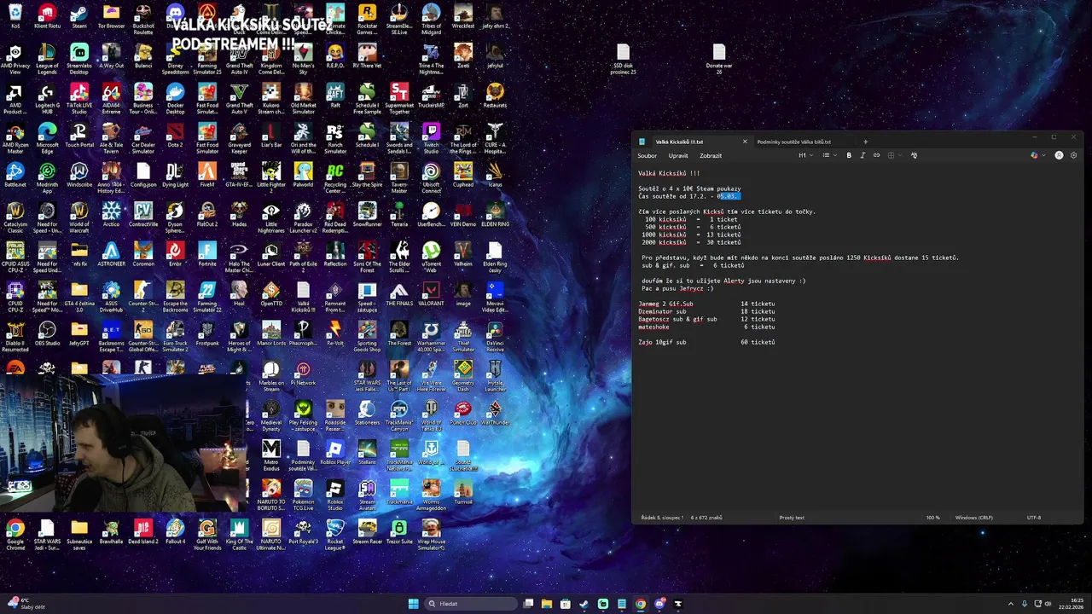
Task: Open the Upravit menu in Notepad
Action: [678, 155]
